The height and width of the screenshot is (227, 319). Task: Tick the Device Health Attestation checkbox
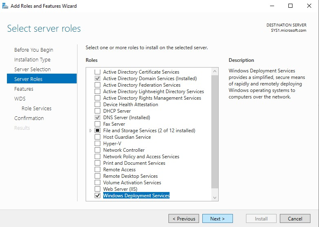click(97, 104)
